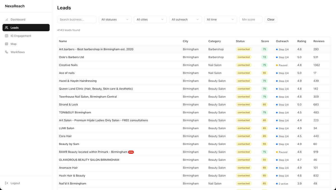
Task: Click the Search business input field
Action: (x=77, y=20)
